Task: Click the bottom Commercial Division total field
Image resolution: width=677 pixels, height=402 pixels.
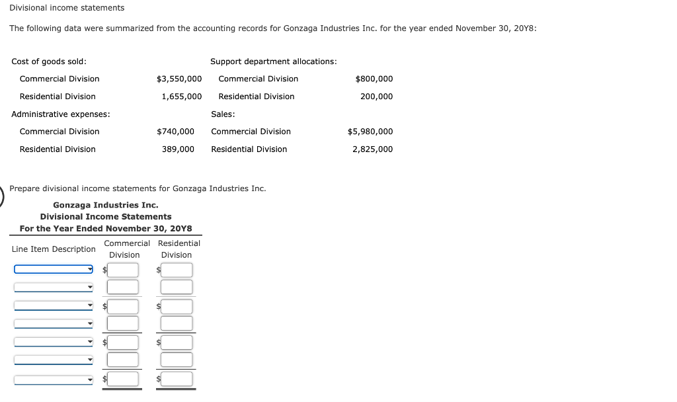Action: [x=124, y=378]
